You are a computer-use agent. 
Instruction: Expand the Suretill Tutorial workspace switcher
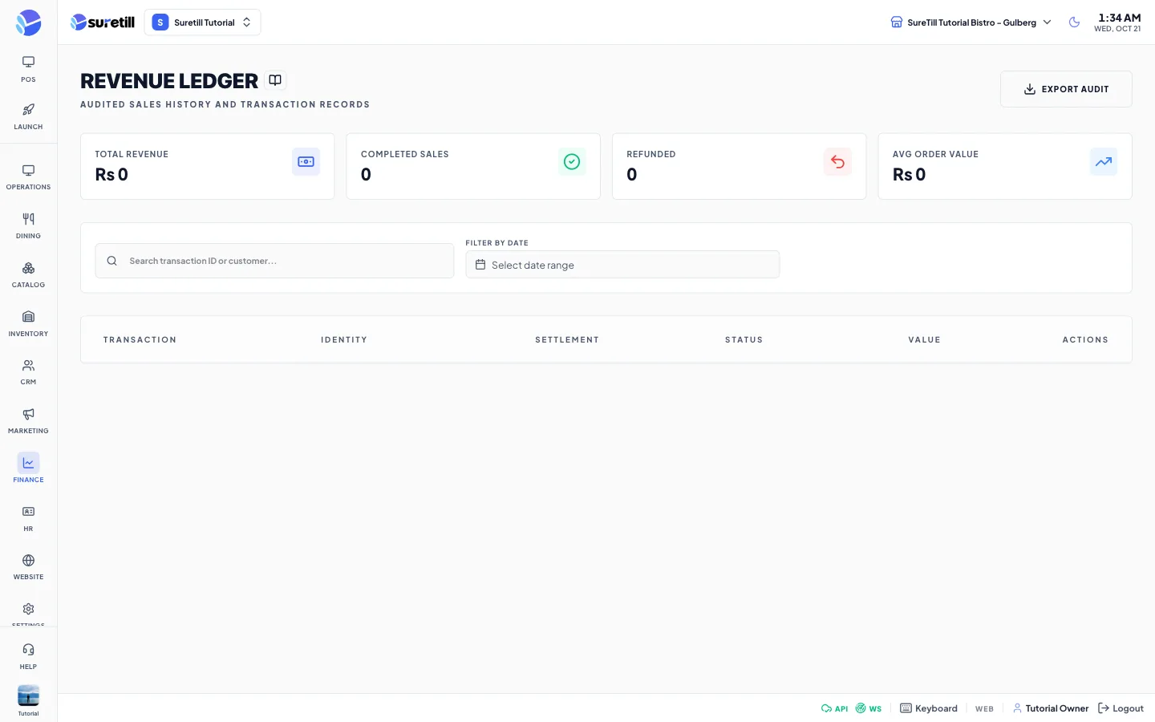pyautogui.click(x=202, y=22)
